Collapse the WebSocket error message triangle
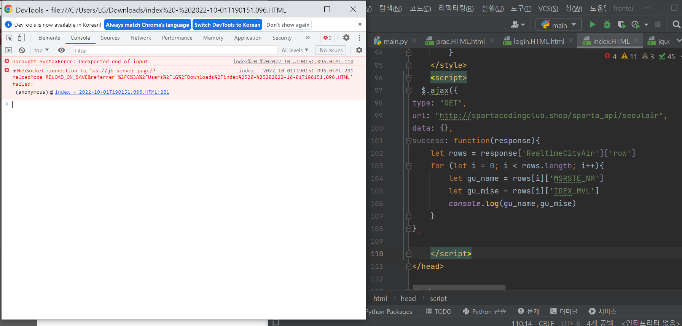Image resolution: width=682 pixels, height=326 pixels. pyautogui.click(x=14, y=71)
